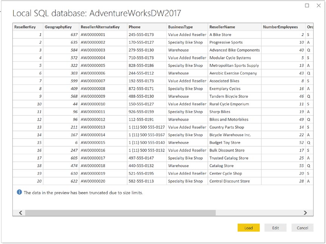Click reseller name Tandem Bicycle Store
This screenshot has height=244, width=326.
(x=229, y=96)
